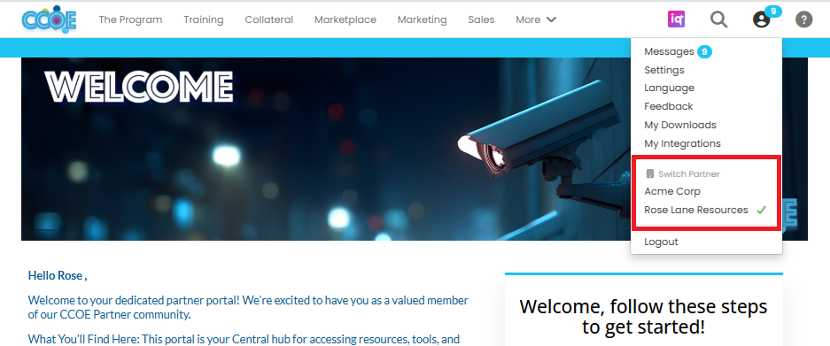Open help via the question mark icon

point(803,20)
